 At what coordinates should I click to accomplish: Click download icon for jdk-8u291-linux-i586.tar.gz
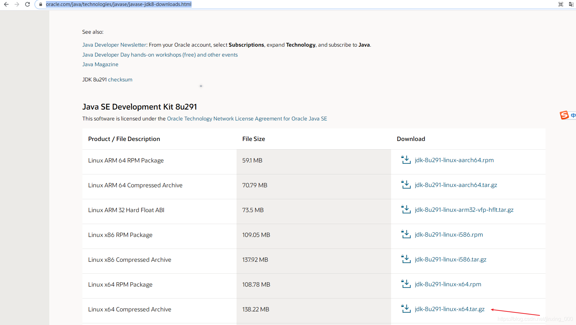(x=406, y=259)
